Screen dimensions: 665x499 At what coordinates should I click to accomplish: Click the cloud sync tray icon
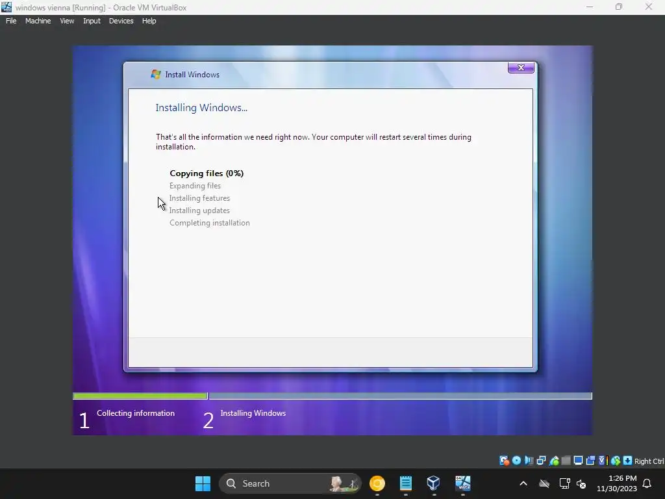pos(544,483)
